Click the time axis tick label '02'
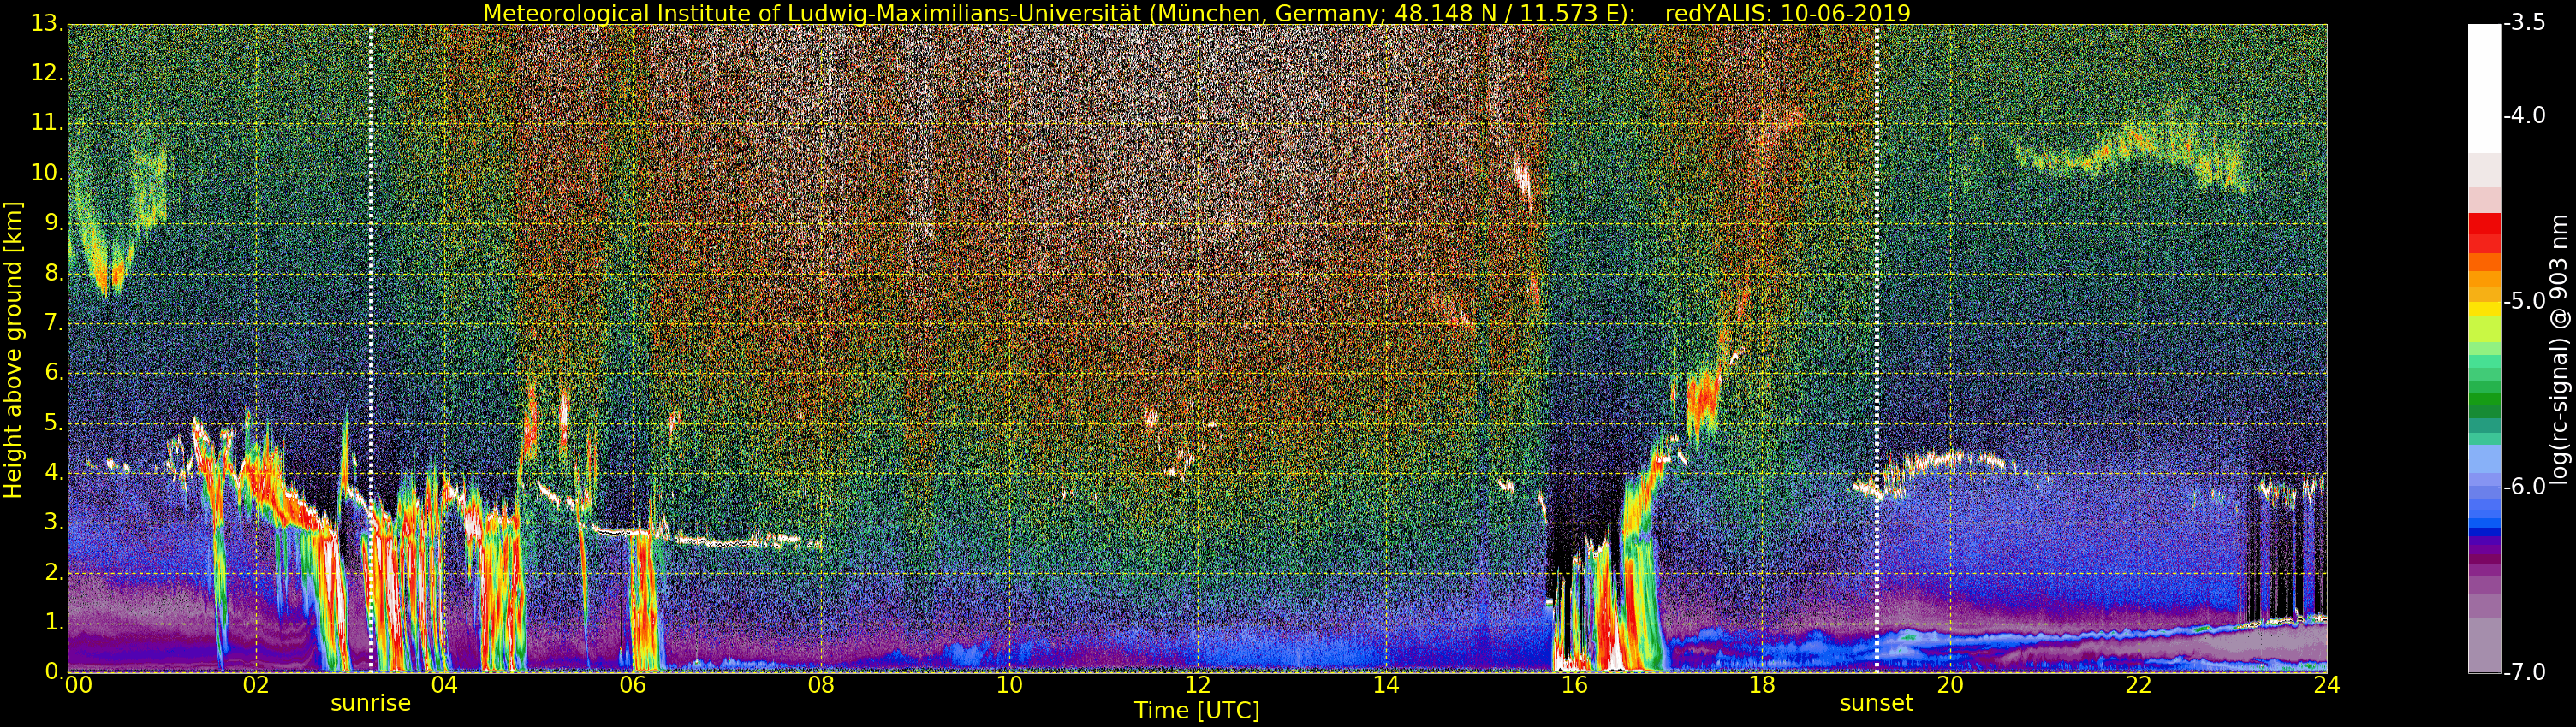Image resolution: width=2576 pixels, height=727 pixels. click(255, 684)
